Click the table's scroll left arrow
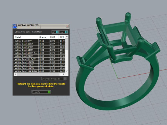This screenshot has width=167, height=125. 15,74
